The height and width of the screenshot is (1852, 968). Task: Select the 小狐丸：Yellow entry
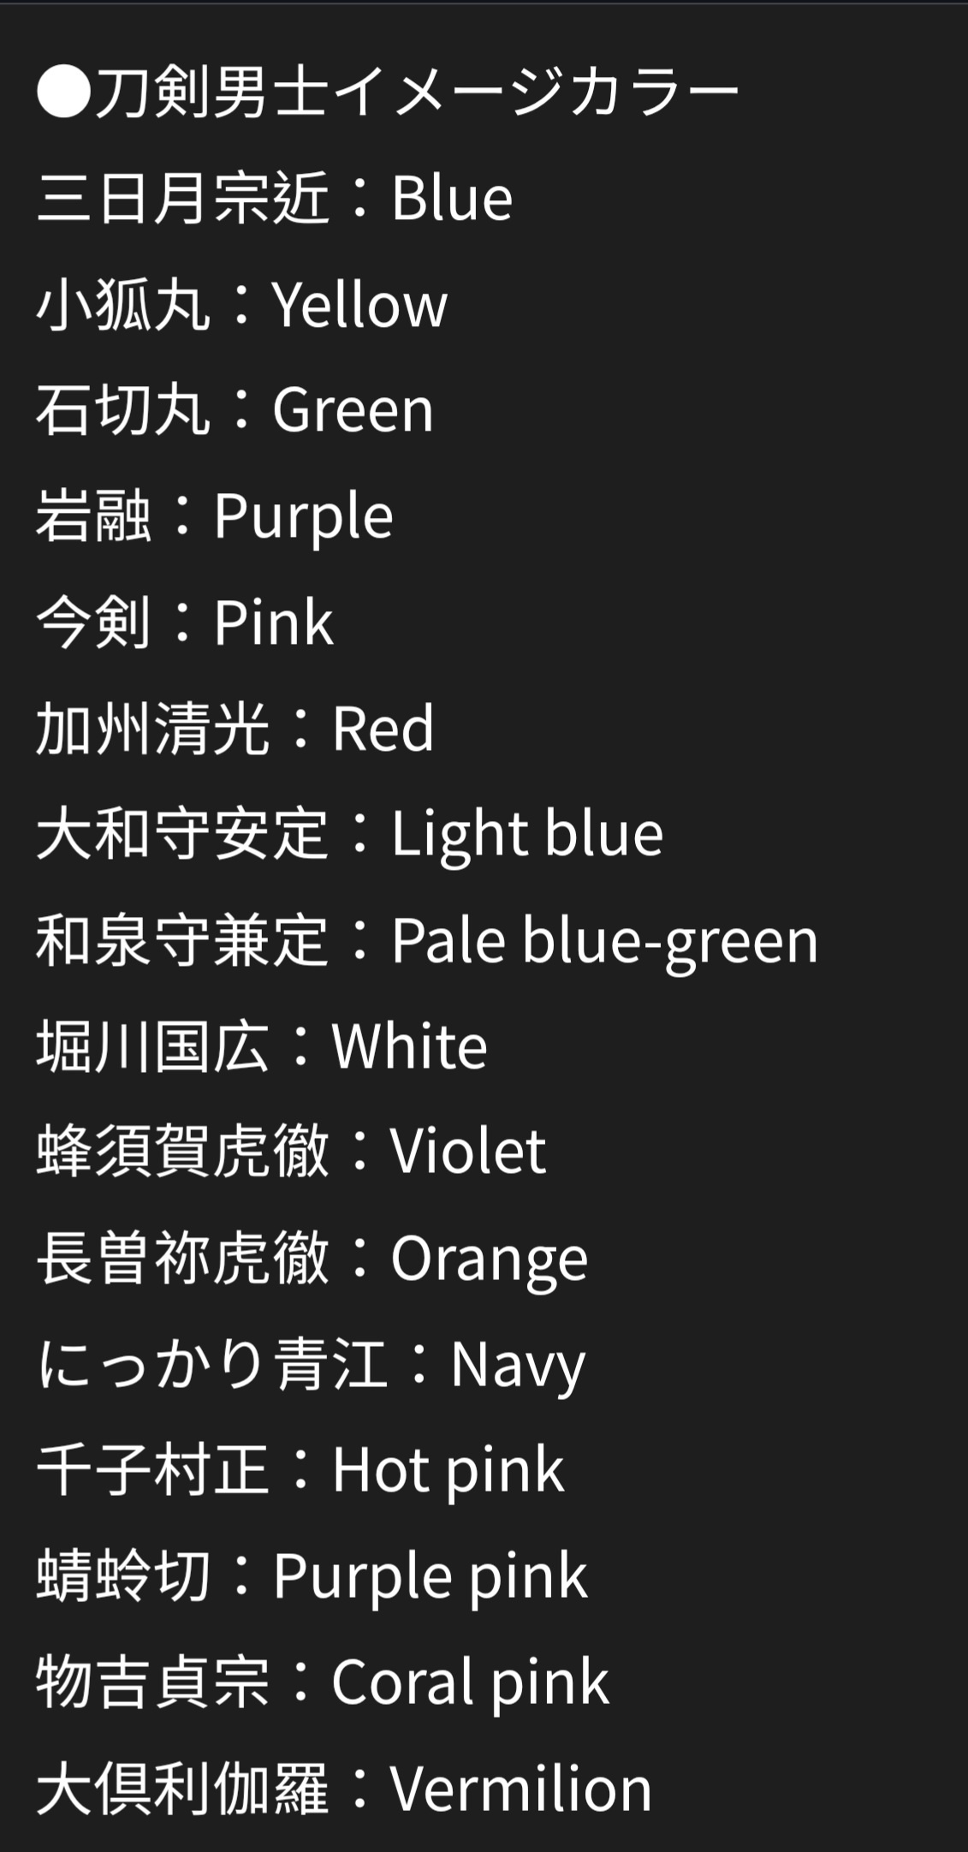click(x=242, y=305)
